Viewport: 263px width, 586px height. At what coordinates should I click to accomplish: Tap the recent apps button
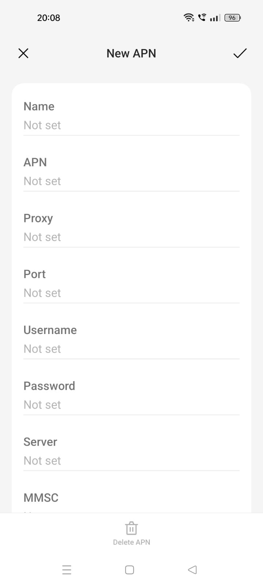click(66, 570)
